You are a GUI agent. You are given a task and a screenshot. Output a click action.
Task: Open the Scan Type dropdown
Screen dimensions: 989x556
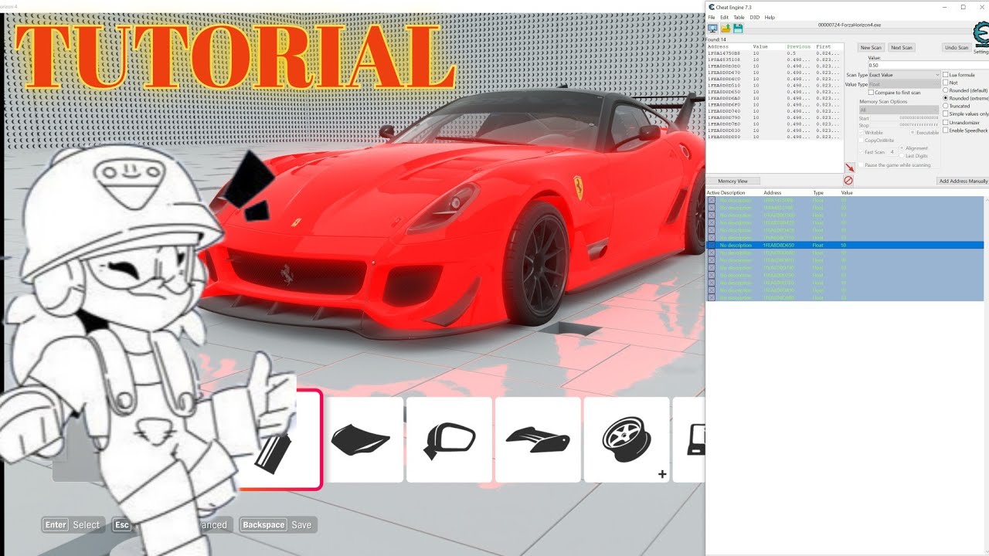click(x=904, y=75)
